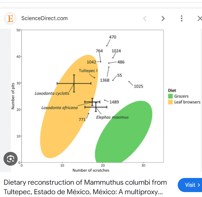Image resolution: width=202 pixels, height=197 pixels.
Task: Click the Loxodonta cyclotis label
Action: (x=52, y=93)
